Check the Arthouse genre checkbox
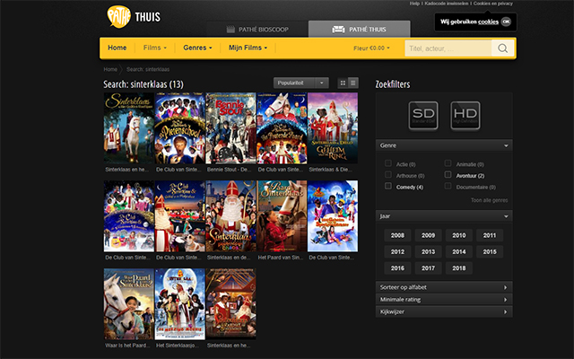 point(388,175)
